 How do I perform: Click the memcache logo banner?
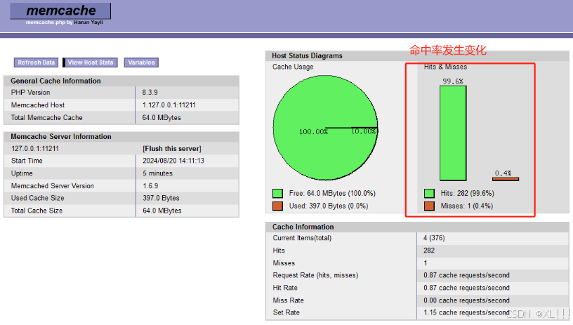click(x=60, y=11)
